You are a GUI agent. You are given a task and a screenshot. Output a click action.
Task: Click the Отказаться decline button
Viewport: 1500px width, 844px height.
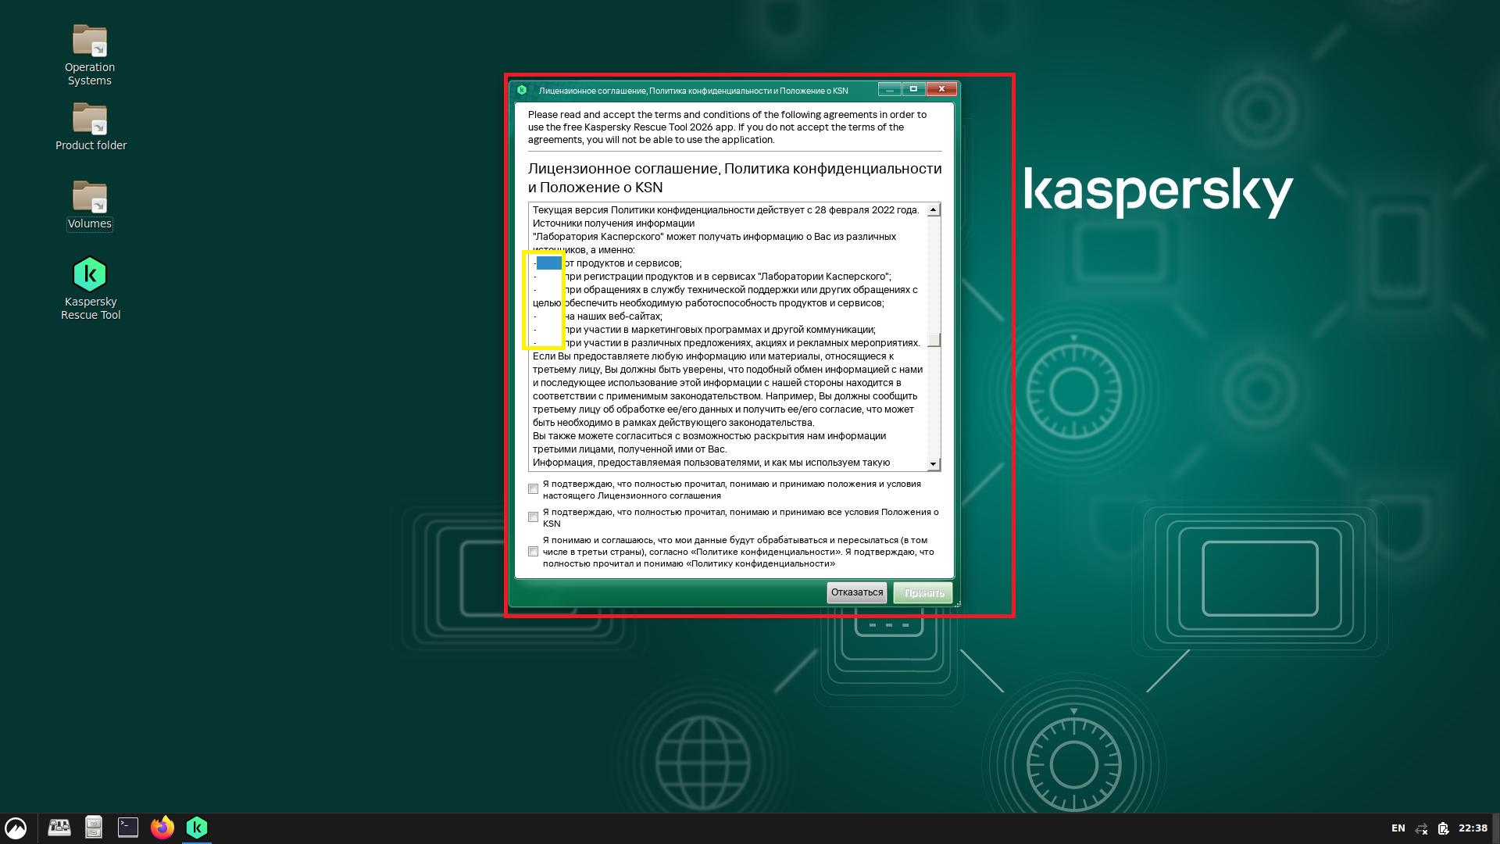point(857,592)
